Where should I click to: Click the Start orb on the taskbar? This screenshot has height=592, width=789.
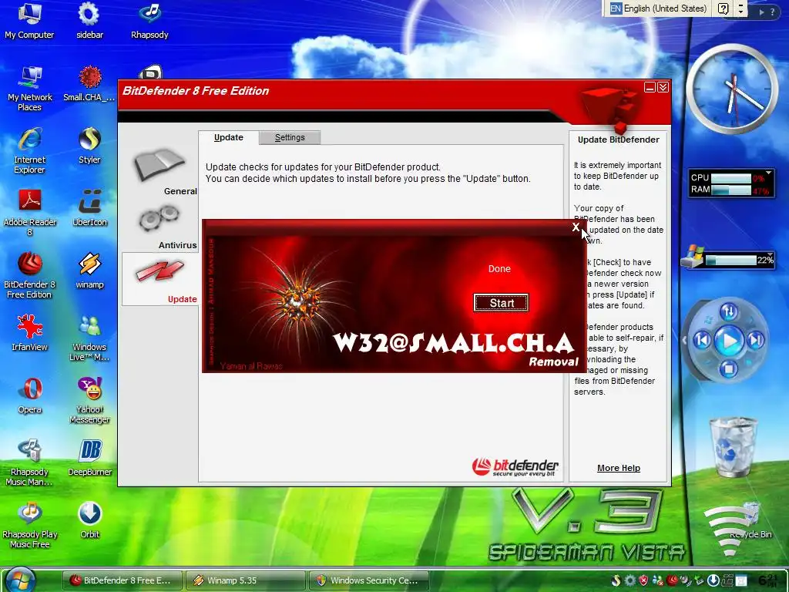tap(21, 580)
